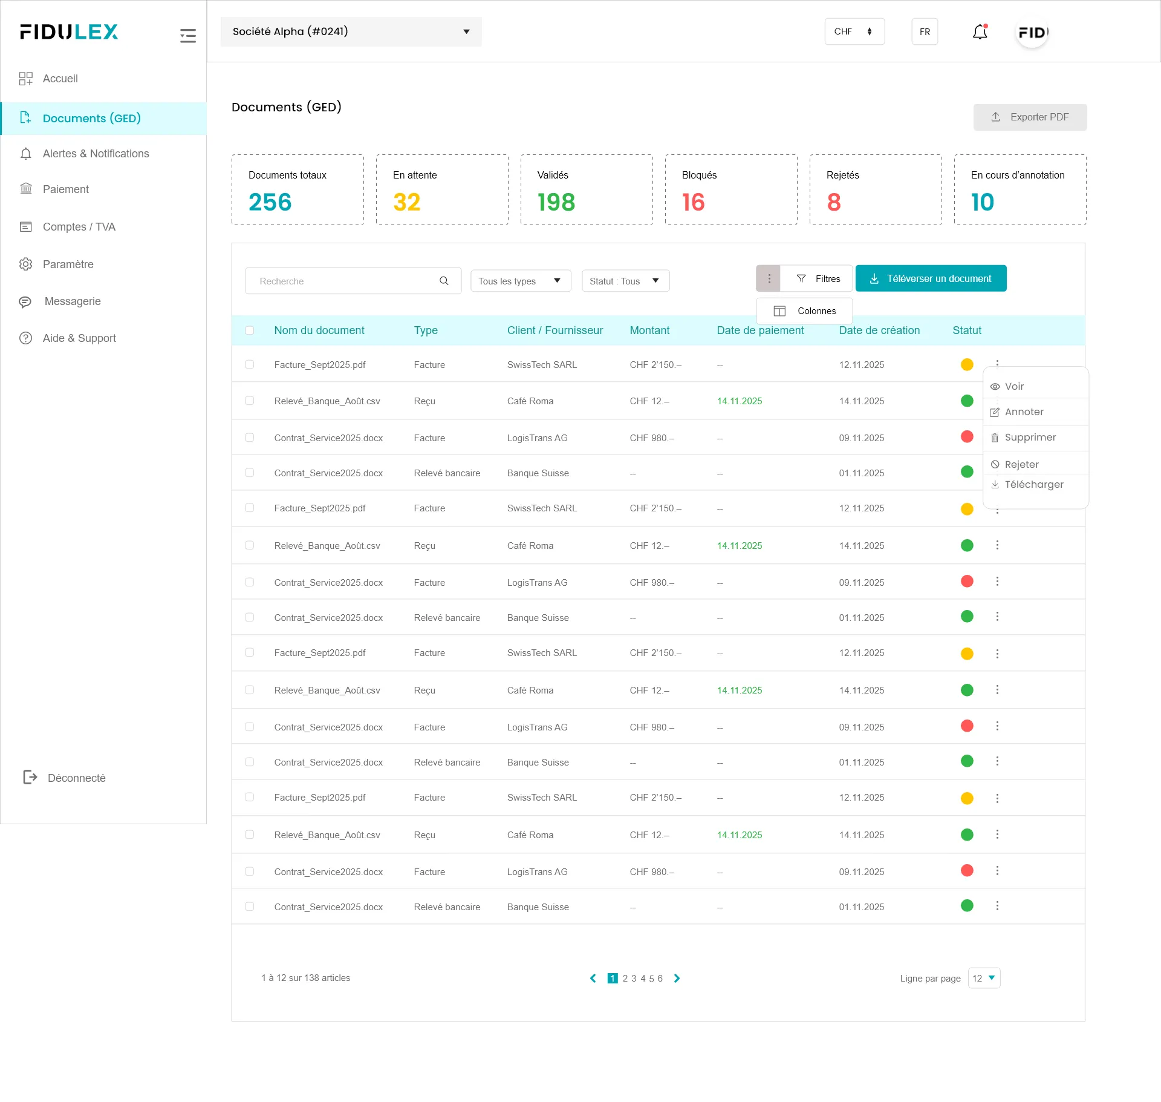1161x1102 pixels.
Task: Click the search magnifier icon
Action: 444,281
